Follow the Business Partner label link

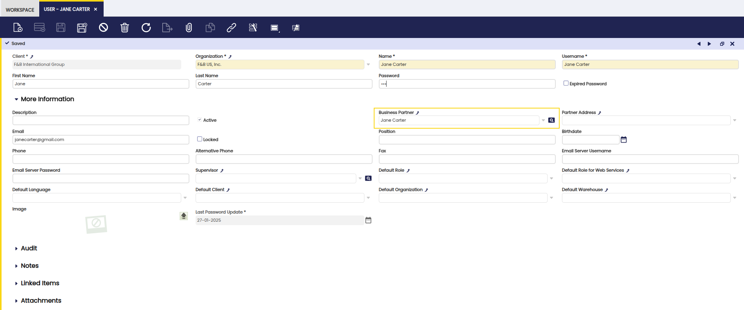(x=418, y=113)
